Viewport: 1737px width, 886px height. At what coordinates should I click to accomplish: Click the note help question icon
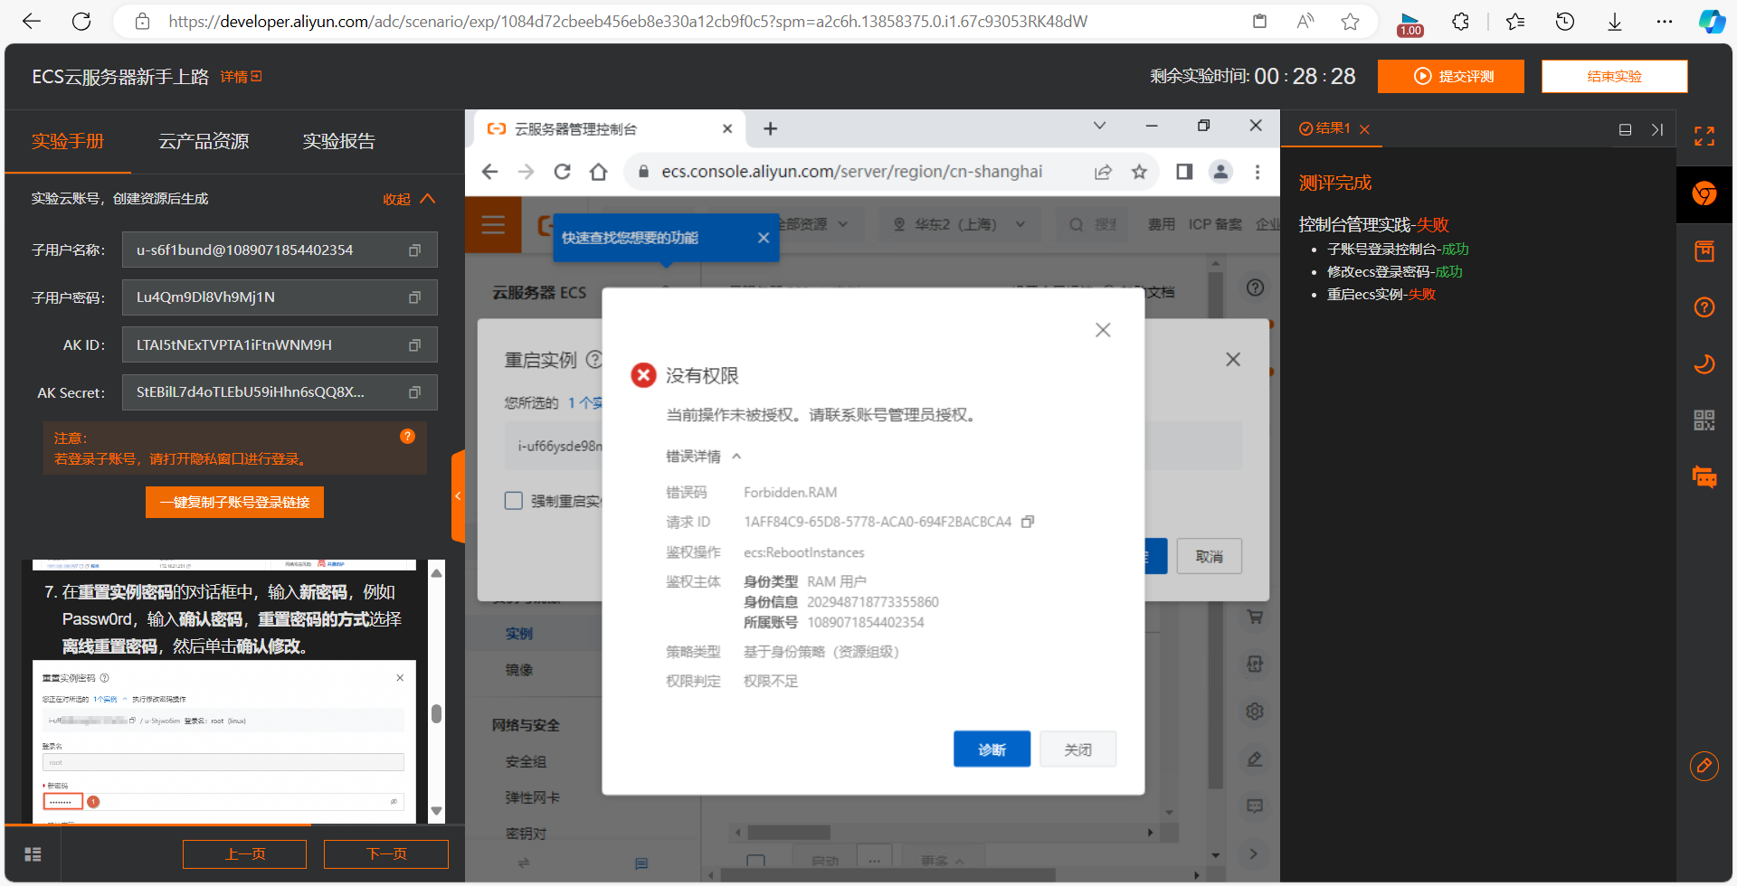tap(408, 437)
